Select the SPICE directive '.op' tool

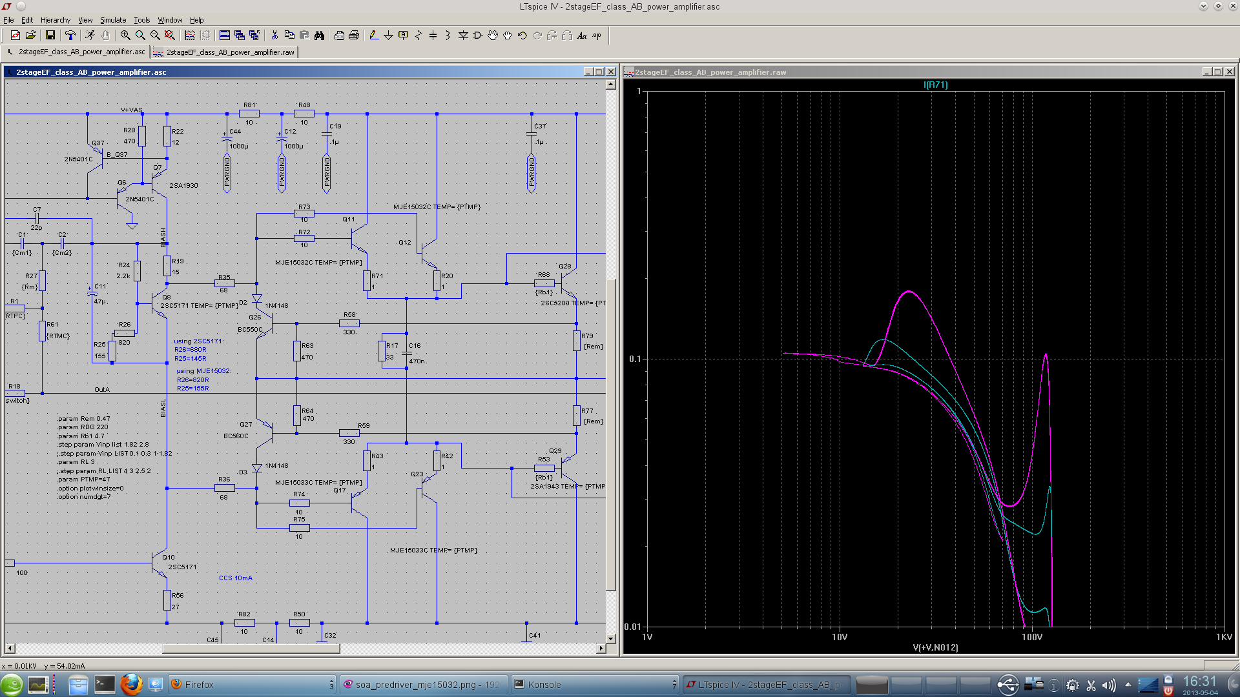click(597, 35)
